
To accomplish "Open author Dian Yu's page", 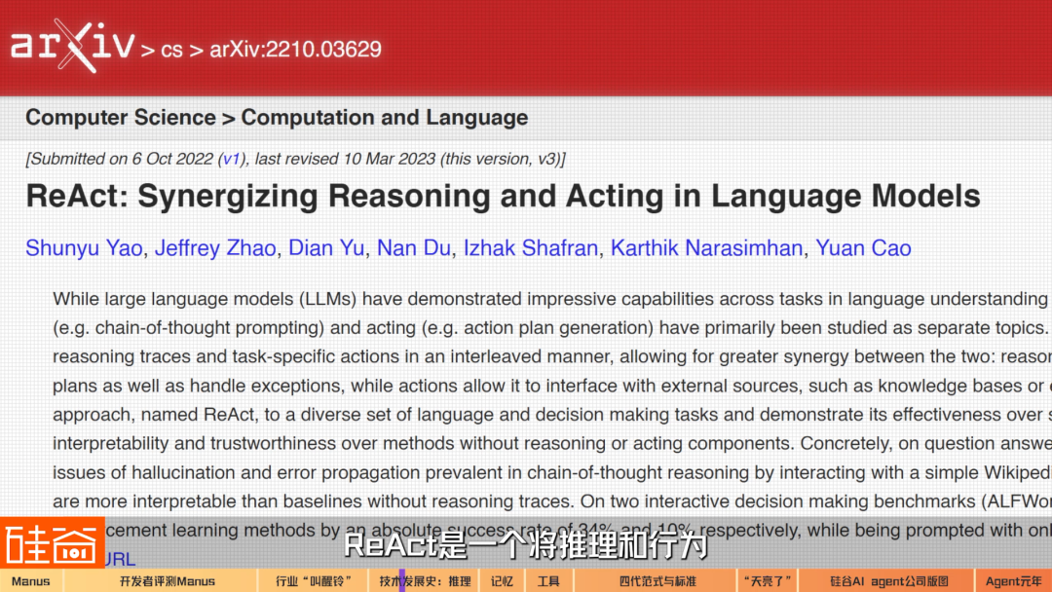I will pos(326,248).
